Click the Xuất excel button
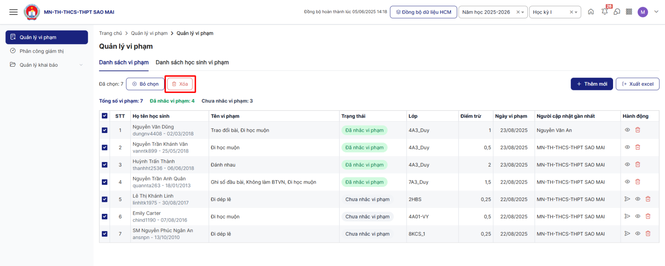 637,84
